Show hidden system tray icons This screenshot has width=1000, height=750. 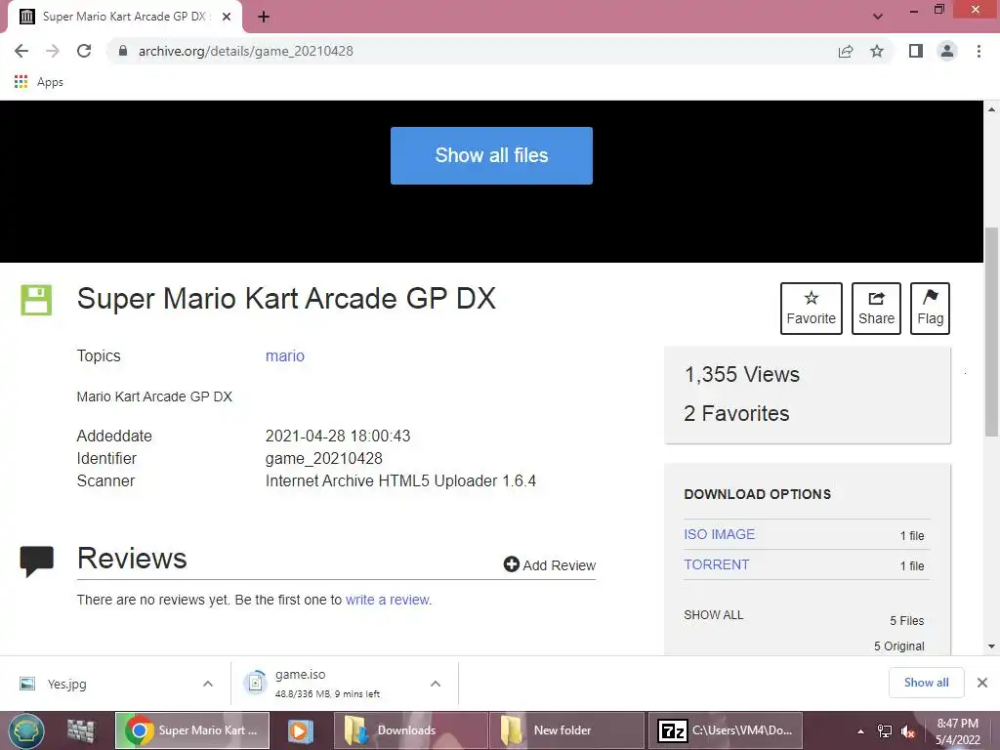point(860,731)
